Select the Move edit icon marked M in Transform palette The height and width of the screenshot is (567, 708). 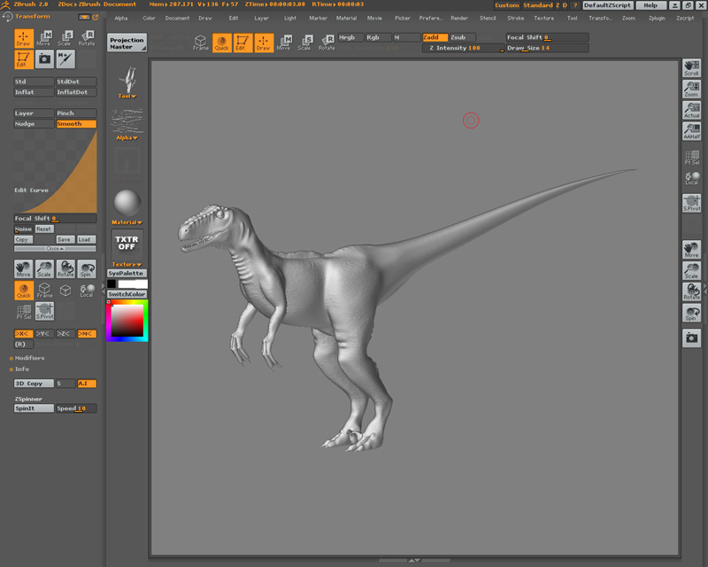click(44, 38)
